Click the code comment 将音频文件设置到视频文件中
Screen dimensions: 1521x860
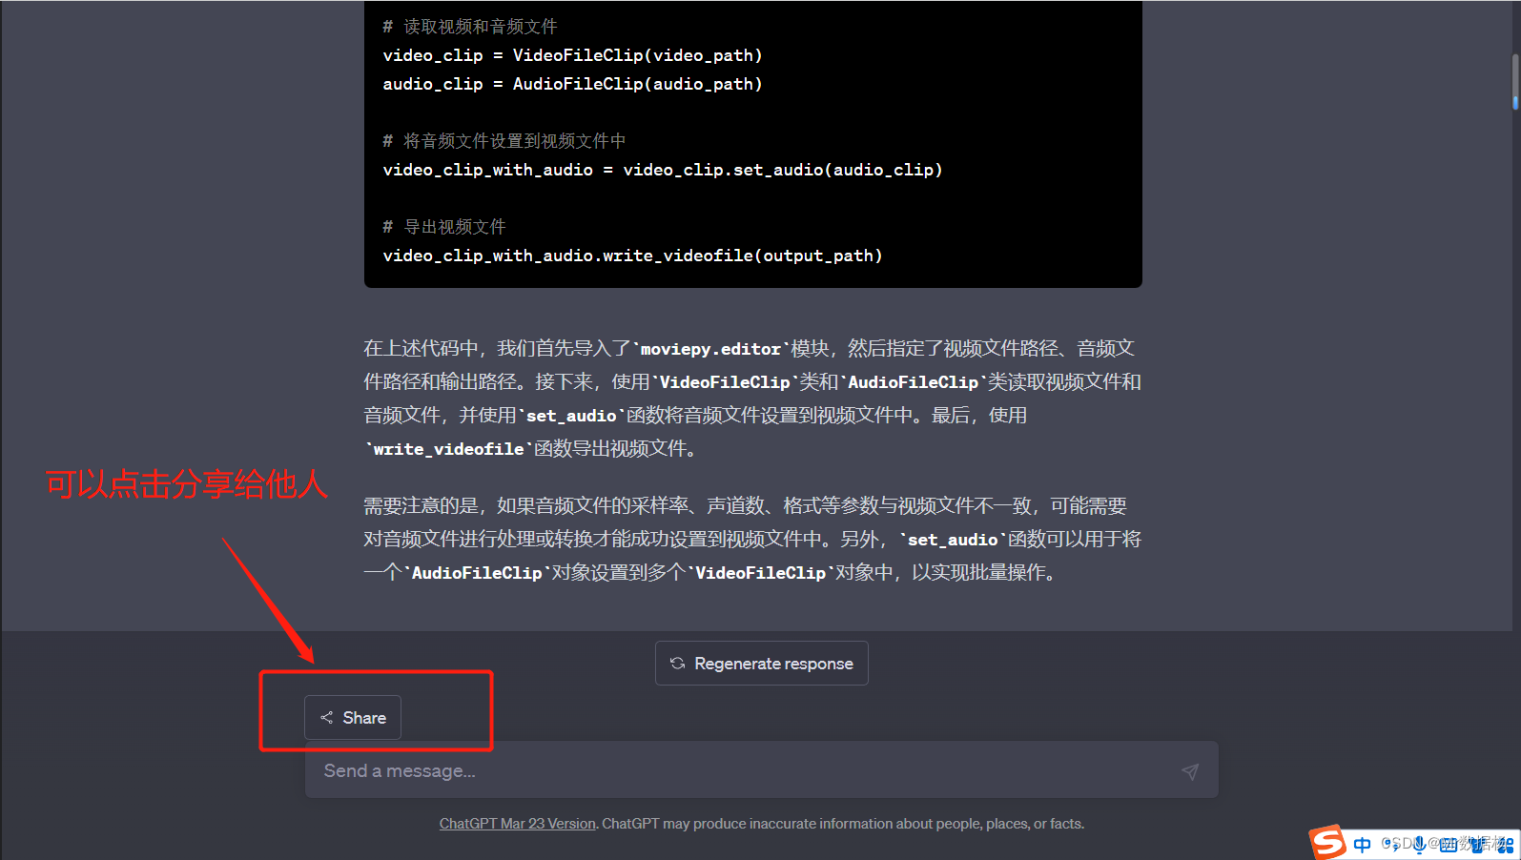[x=504, y=141]
